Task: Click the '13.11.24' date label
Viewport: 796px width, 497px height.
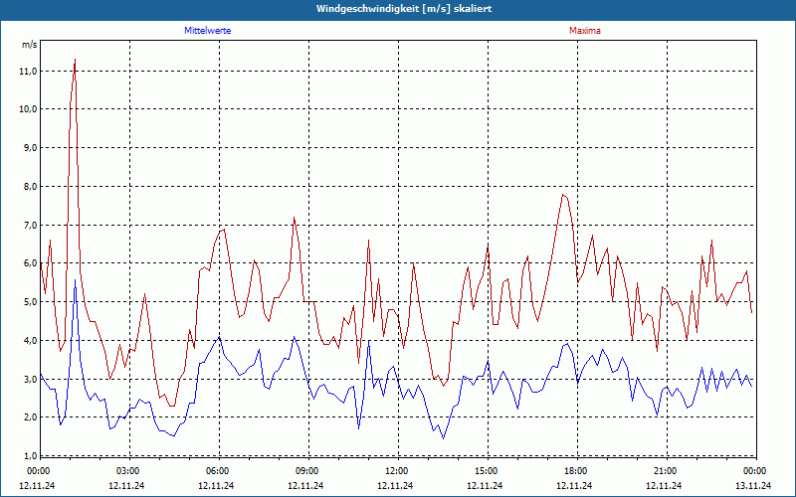Action: (753, 485)
